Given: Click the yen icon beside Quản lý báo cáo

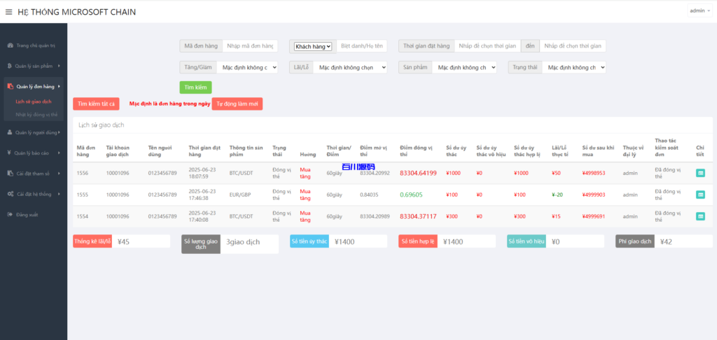Looking at the screenshot, I should (10, 153).
